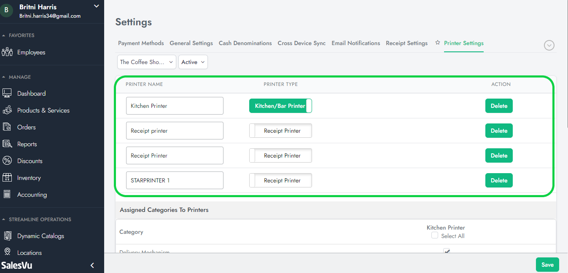
Task: Open the Receipt Settings tab
Action: (406, 43)
